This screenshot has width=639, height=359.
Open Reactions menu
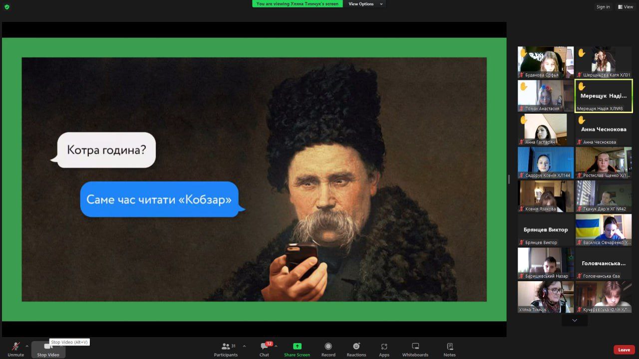click(x=356, y=349)
